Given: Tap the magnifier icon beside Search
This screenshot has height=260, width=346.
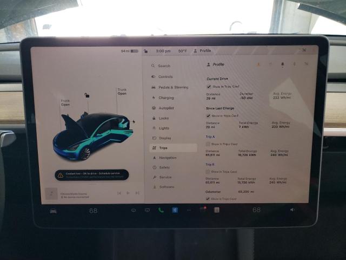Looking at the screenshot, I should 153,66.
